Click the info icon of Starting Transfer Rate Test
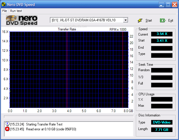 pos(7,124)
